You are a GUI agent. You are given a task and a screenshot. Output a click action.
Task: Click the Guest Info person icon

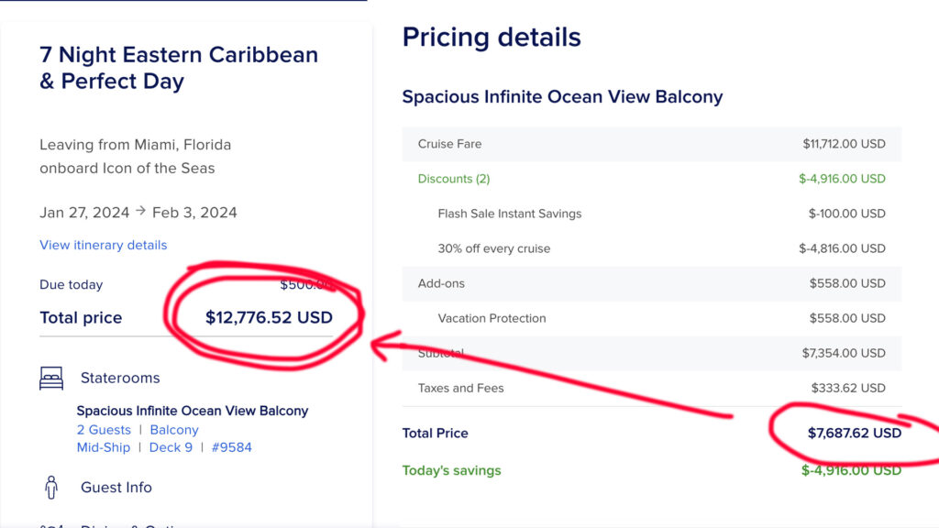[51, 488]
